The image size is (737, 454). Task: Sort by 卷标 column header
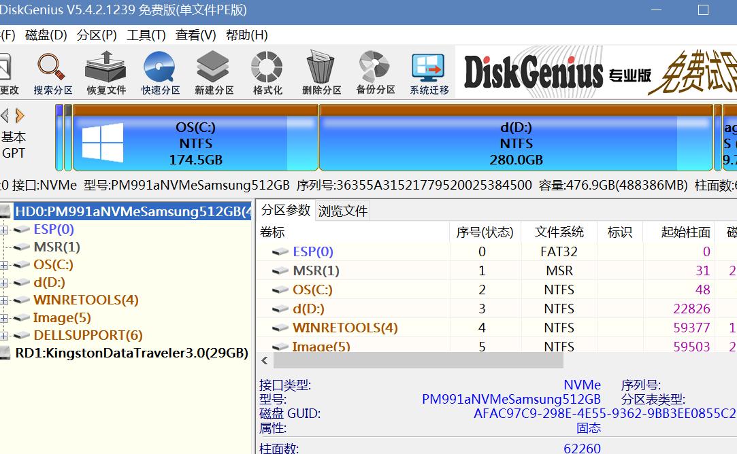pyautogui.click(x=353, y=232)
